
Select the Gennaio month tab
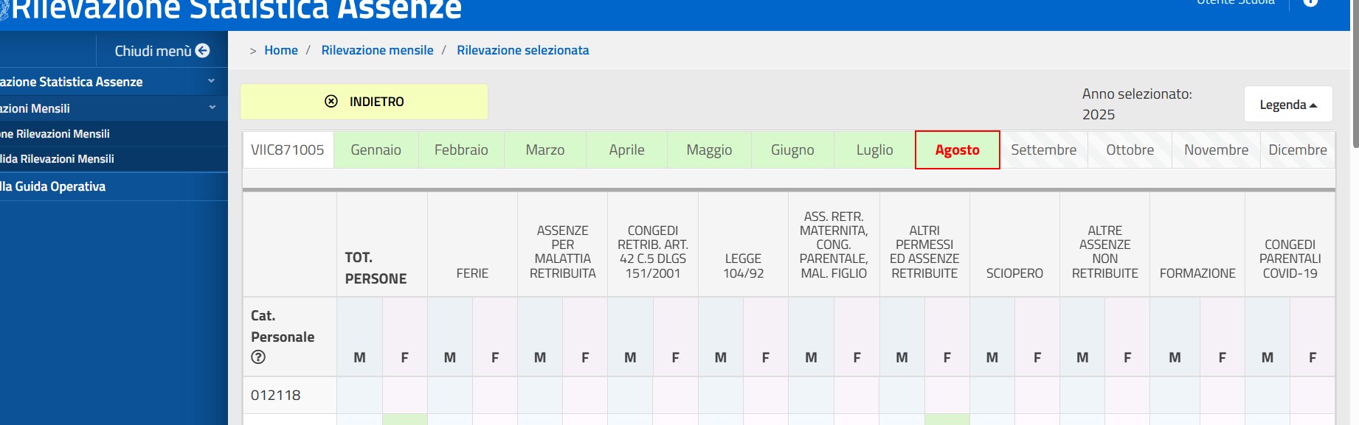[376, 150]
